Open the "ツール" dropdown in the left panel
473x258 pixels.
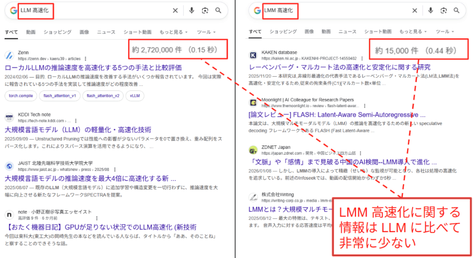pos(206,32)
